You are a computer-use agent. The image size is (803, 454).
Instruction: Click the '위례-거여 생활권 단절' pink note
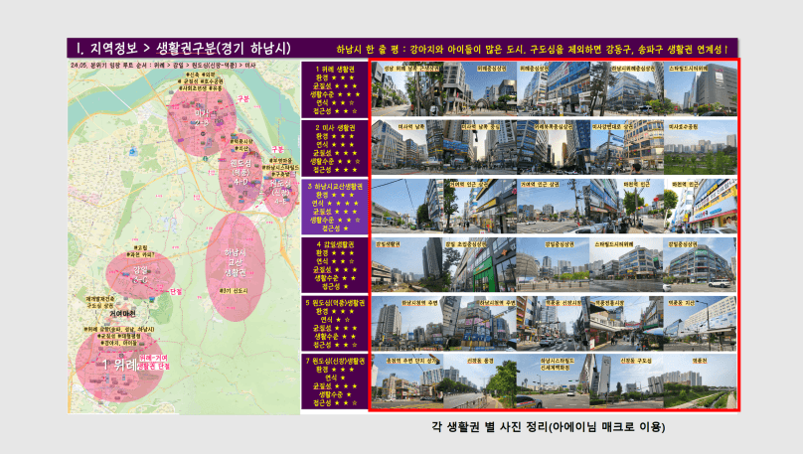tap(153, 363)
